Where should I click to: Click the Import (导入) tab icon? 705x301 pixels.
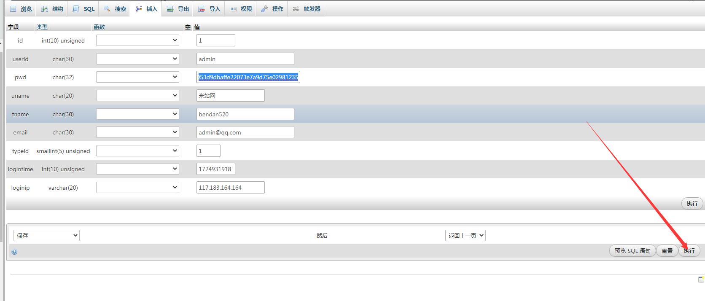202,9
